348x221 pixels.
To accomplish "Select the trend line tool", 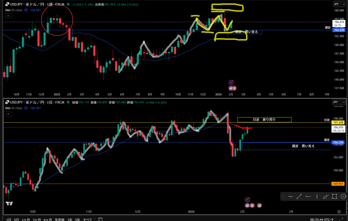I will (x=299, y=196).
